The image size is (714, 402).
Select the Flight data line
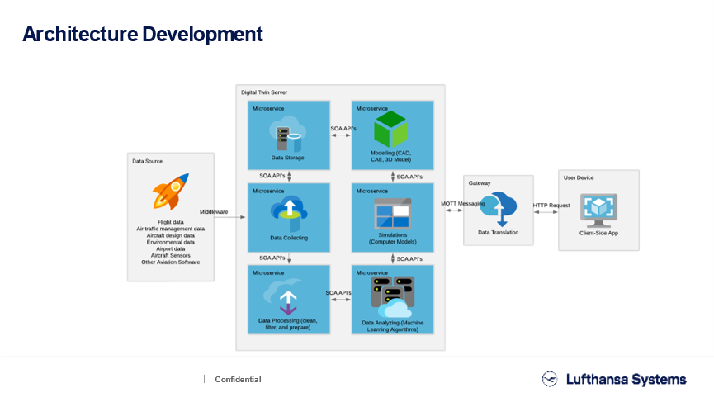(x=171, y=222)
